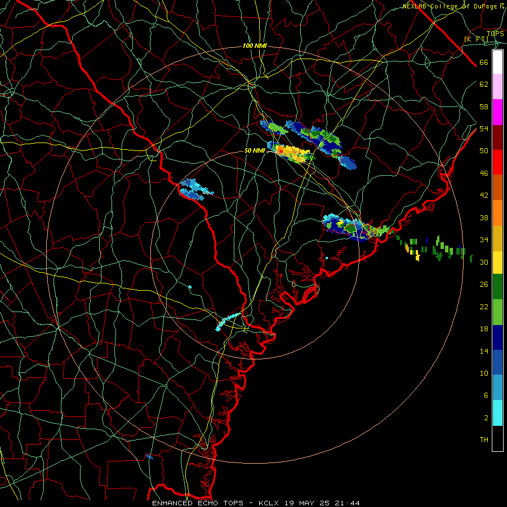
Task: Click the white 66 kft color swatch
Action: (497, 62)
